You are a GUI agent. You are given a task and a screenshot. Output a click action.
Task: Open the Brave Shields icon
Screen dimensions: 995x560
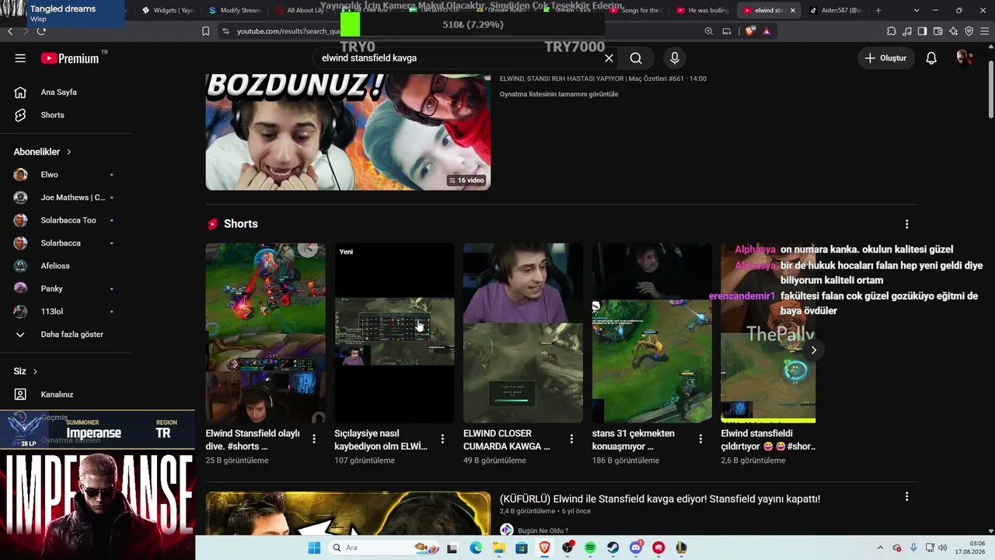coord(750,31)
